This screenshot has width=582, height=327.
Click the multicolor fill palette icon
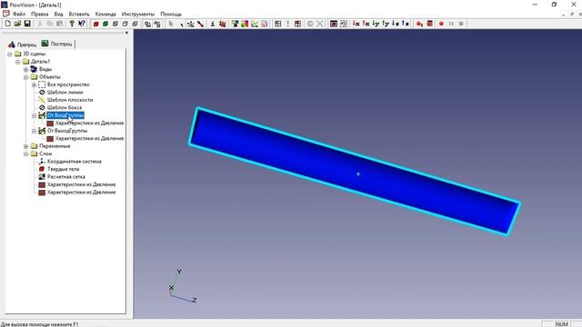click(x=245, y=24)
